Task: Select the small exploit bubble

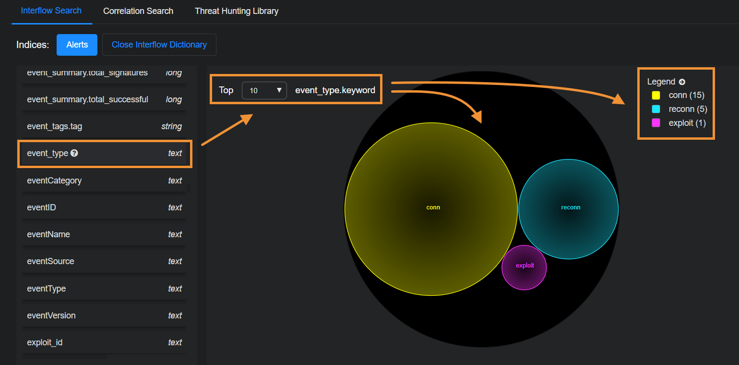Action: (x=524, y=268)
